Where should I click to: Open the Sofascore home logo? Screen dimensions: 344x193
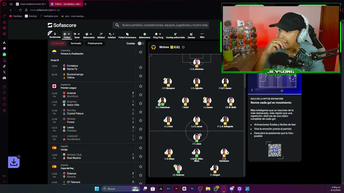coord(62,25)
